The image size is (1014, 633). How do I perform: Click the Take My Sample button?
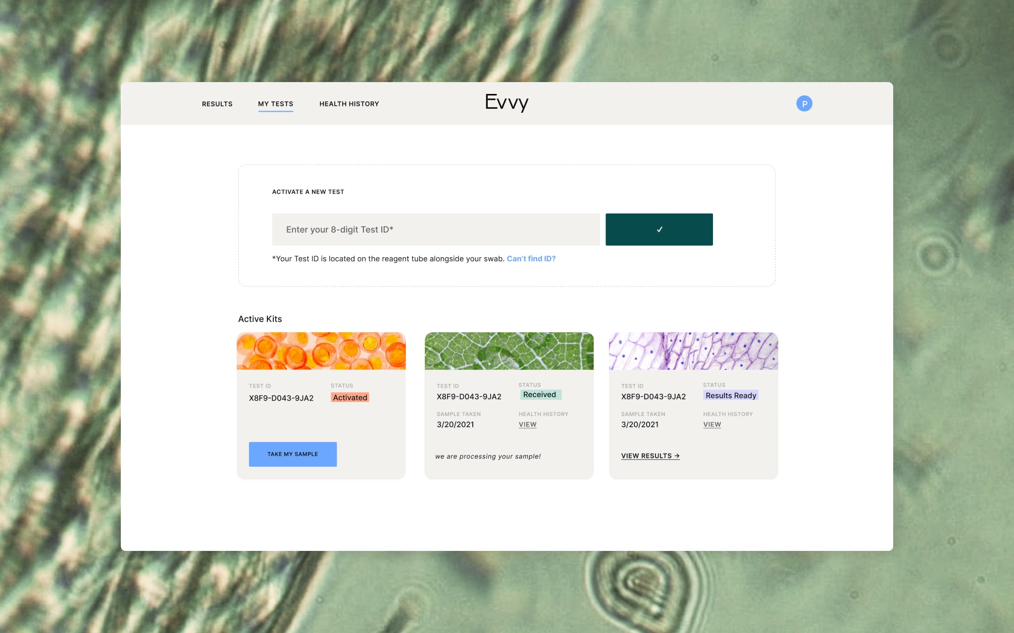293,454
